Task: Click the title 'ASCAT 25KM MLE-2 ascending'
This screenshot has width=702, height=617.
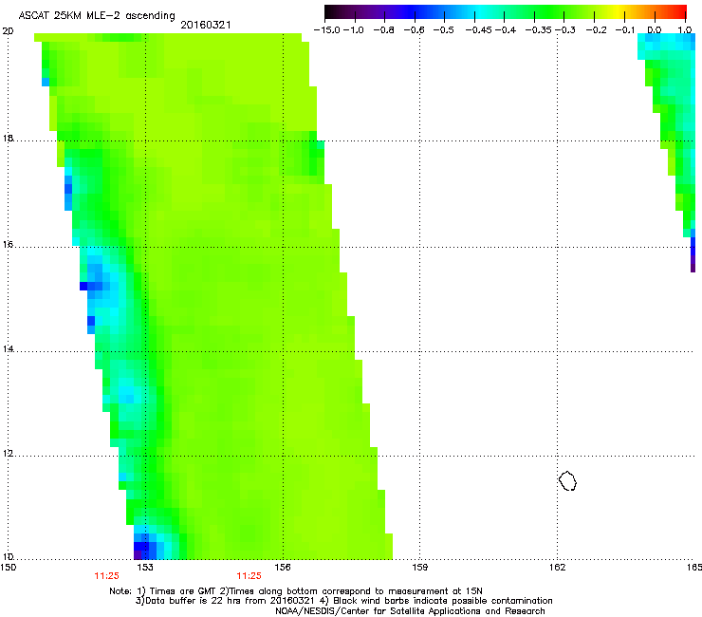Action: pos(97,16)
